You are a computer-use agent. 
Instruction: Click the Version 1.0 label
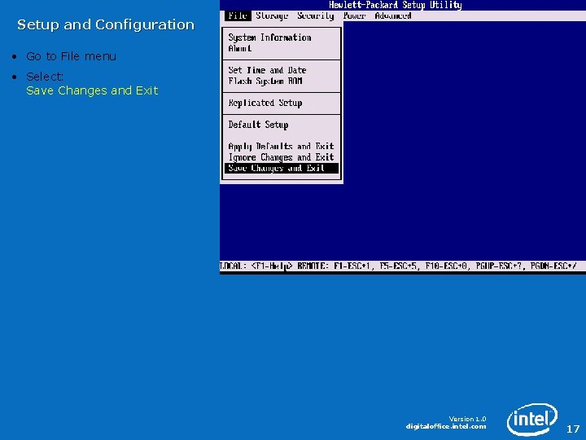tap(467, 419)
